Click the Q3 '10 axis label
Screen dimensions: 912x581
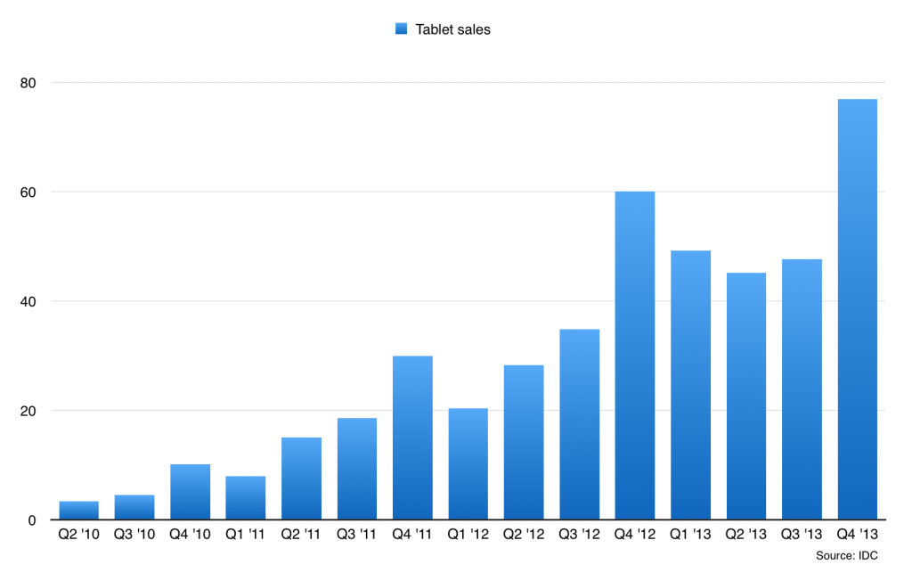134,535
